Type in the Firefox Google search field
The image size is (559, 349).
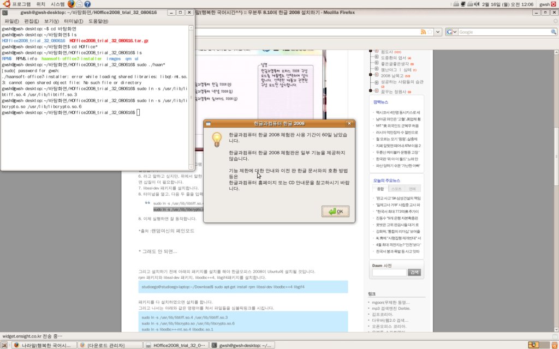[x=504, y=32]
